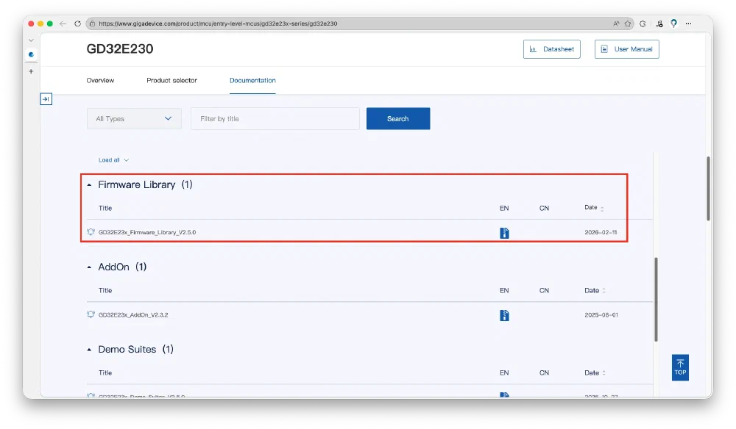Switch to the Product selector tab

tap(171, 80)
